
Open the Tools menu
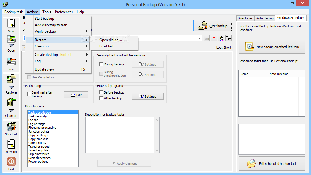coord(47,12)
